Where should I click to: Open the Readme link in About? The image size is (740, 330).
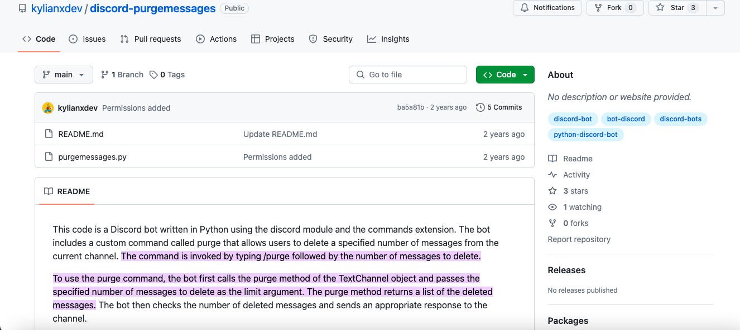coord(570,159)
